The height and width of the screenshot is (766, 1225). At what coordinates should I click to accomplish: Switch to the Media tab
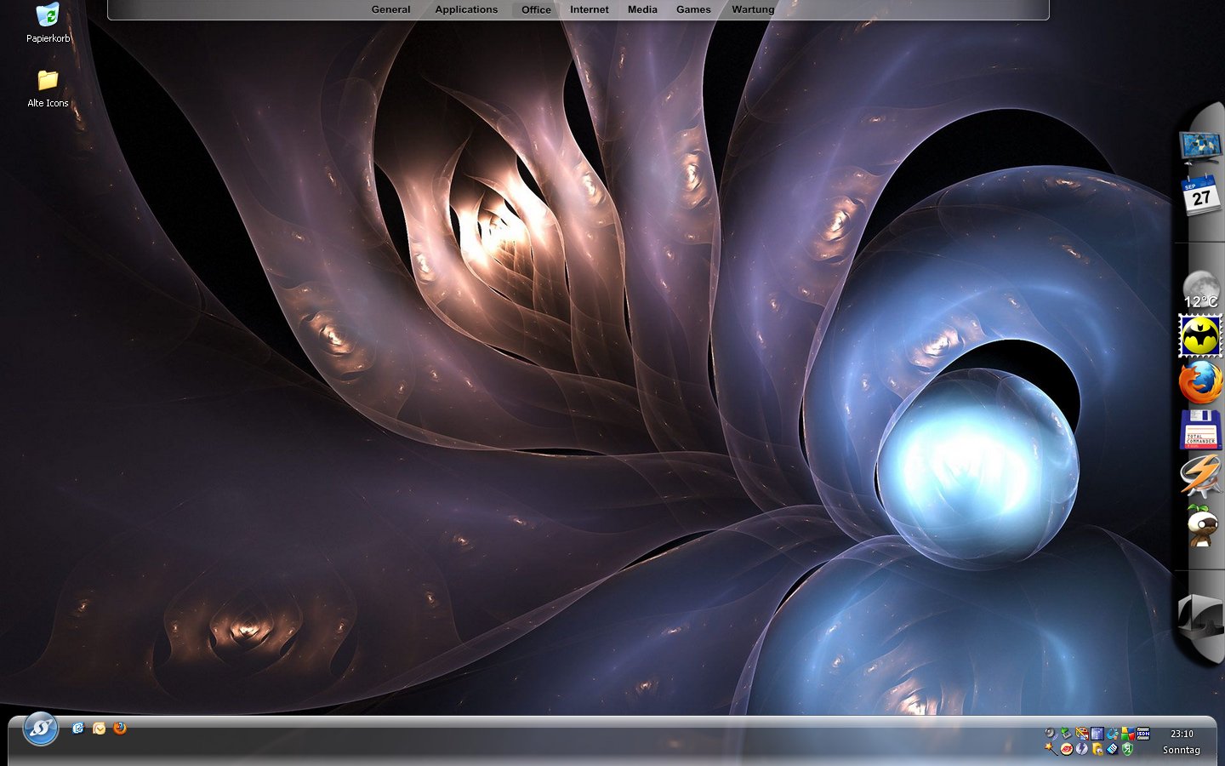[x=642, y=9]
